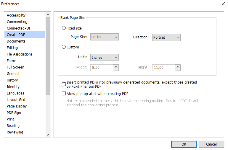
Task: Open the Direction dropdown
Action: tap(166, 37)
